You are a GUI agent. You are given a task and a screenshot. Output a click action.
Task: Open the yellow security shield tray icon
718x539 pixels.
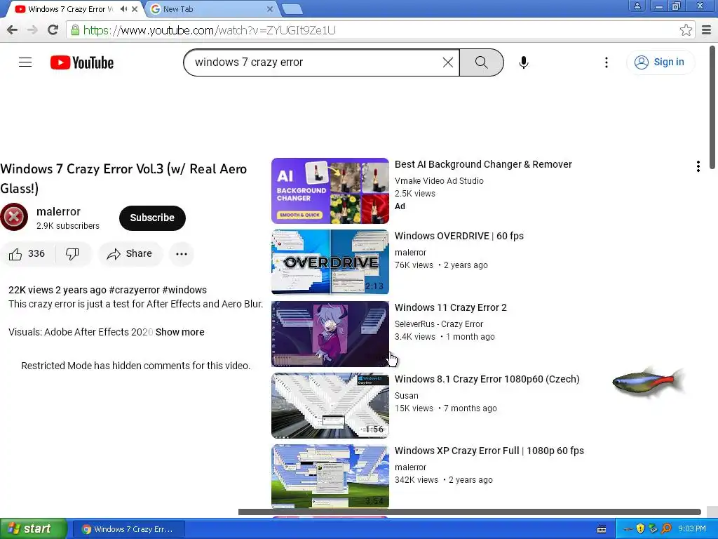[640, 529]
